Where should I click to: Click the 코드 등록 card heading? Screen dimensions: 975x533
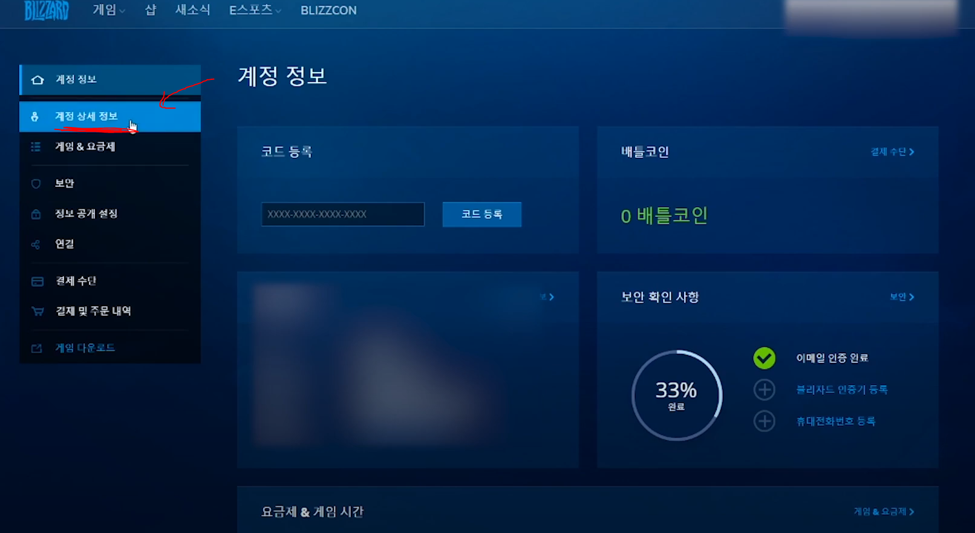(287, 152)
